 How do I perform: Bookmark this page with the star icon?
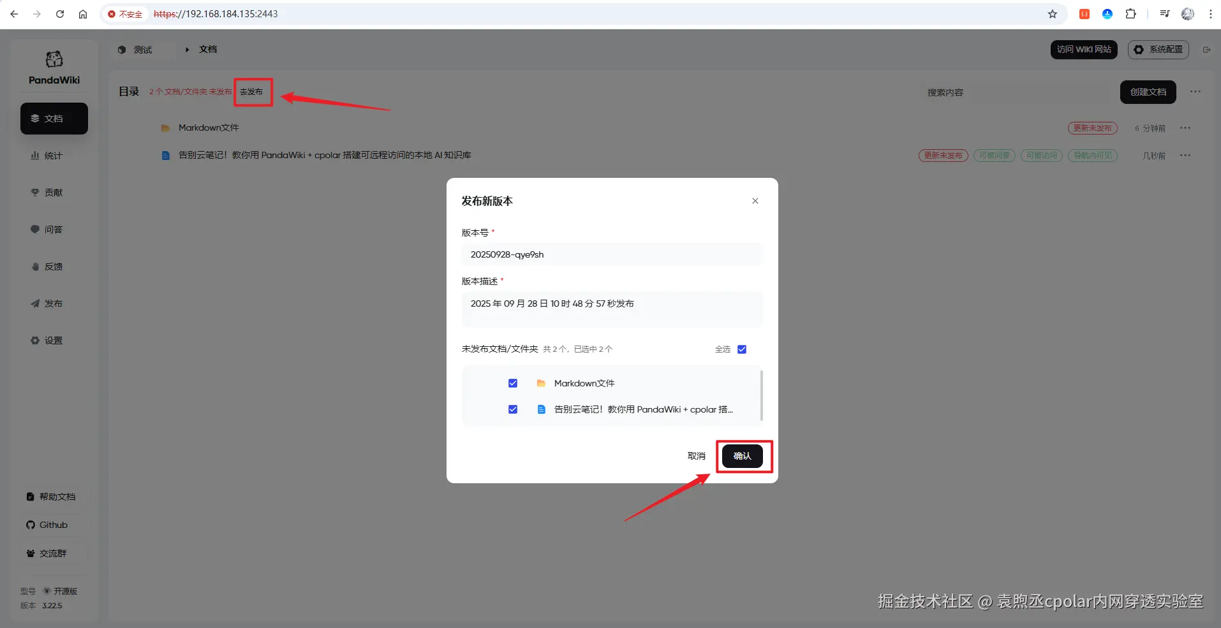1053,14
